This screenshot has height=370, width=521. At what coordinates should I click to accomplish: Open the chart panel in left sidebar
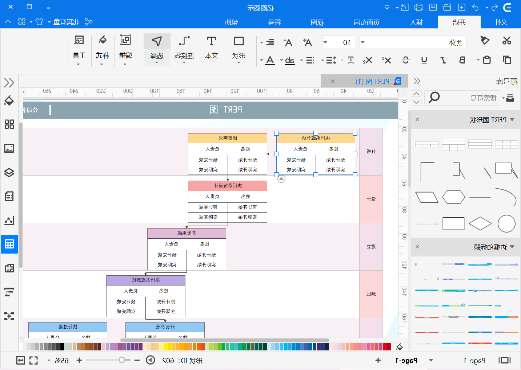coord(9,220)
